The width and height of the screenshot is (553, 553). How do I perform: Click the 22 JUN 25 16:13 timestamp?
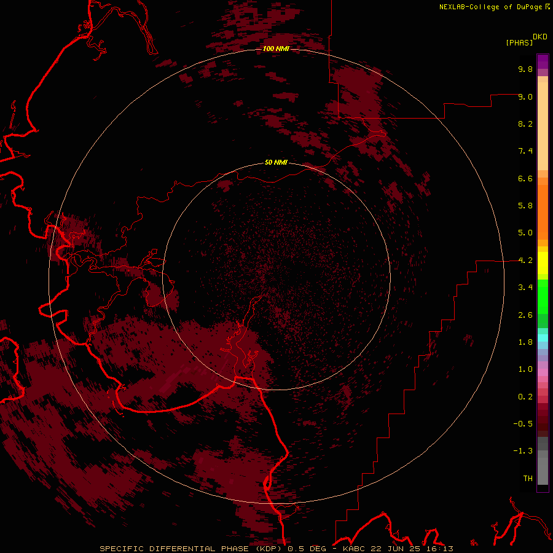[x=412, y=549]
